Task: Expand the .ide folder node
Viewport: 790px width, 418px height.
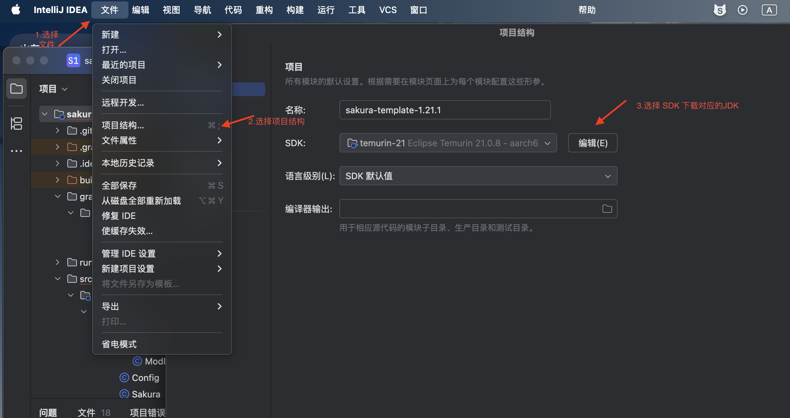Action: (x=57, y=163)
